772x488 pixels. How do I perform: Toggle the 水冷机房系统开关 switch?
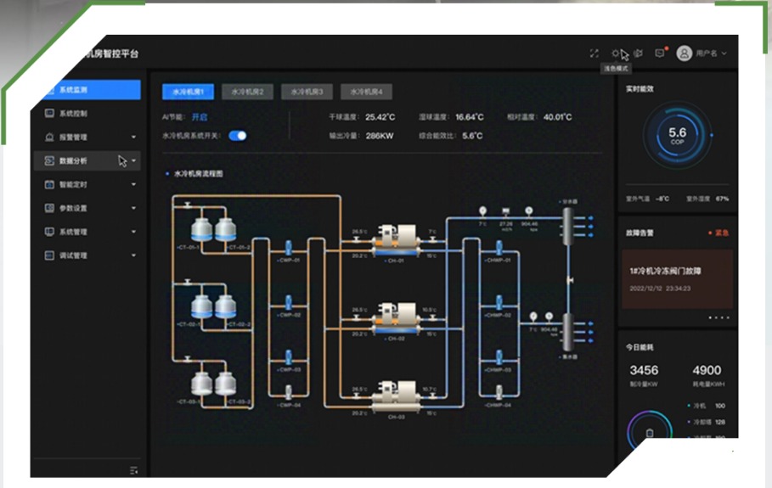(238, 135)
